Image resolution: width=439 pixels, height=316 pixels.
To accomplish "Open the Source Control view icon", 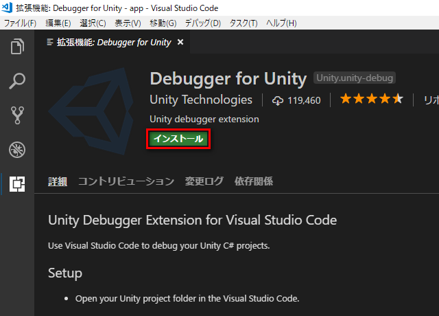I will (x=17, y=115).
